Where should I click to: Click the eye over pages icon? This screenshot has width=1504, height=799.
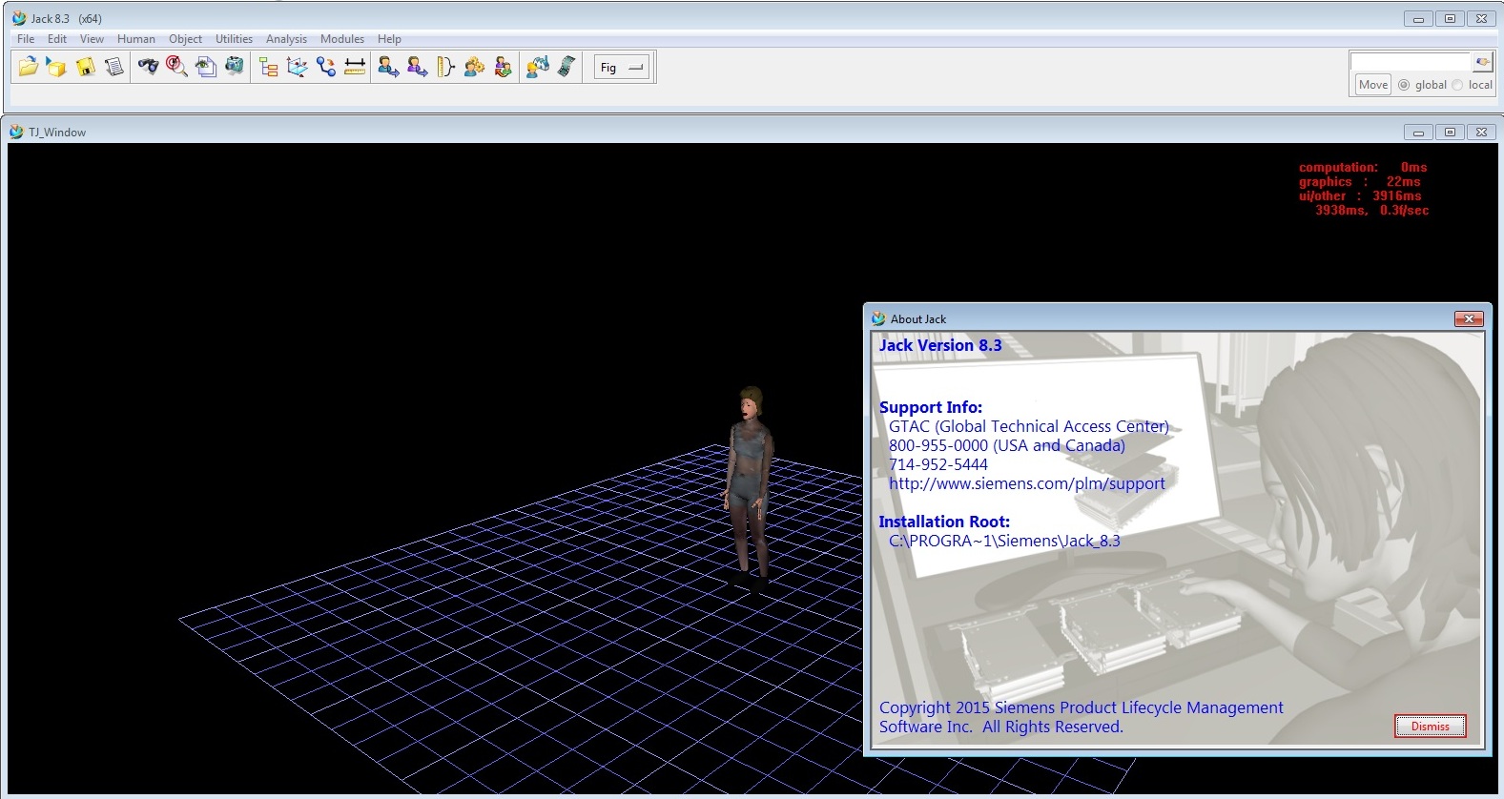pos(205,67)
